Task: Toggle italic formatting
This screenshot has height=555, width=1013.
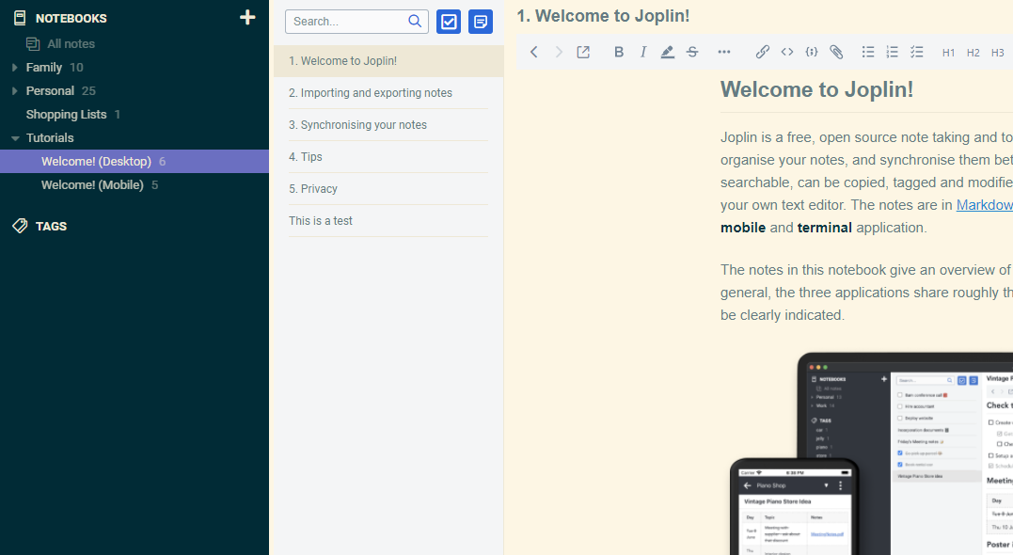Action: 643,53
